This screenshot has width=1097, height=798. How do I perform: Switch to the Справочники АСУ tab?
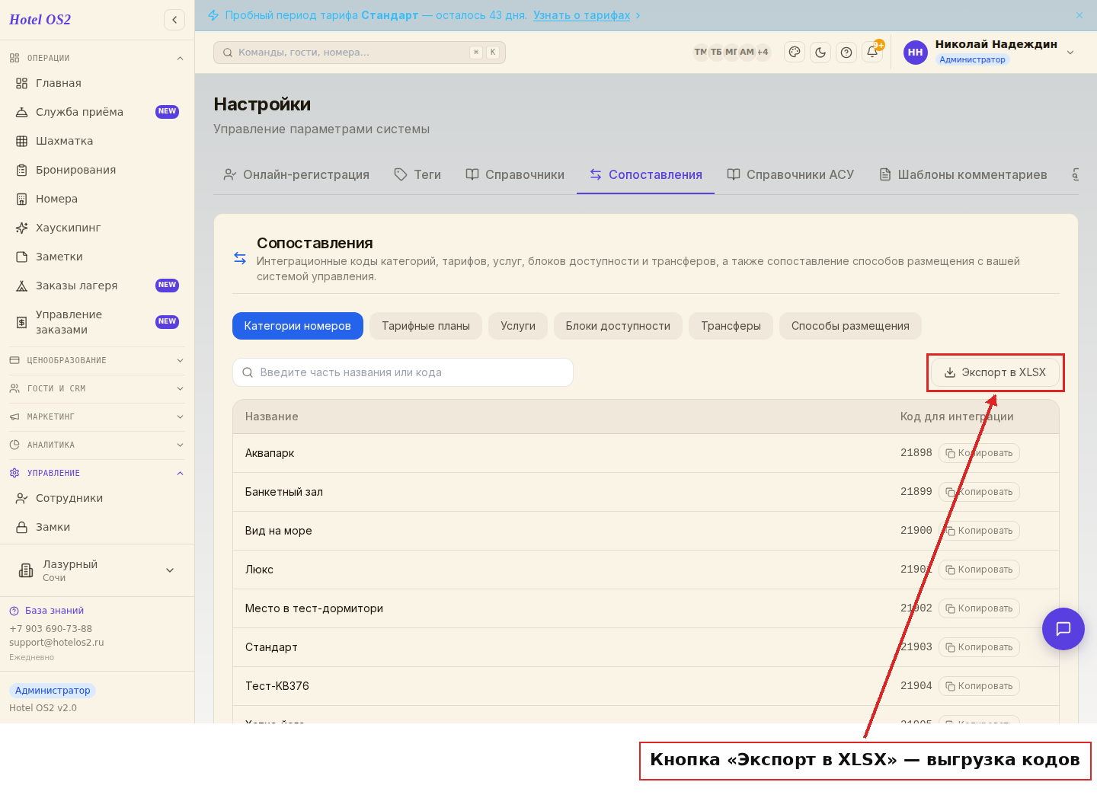tap(791, 174)
